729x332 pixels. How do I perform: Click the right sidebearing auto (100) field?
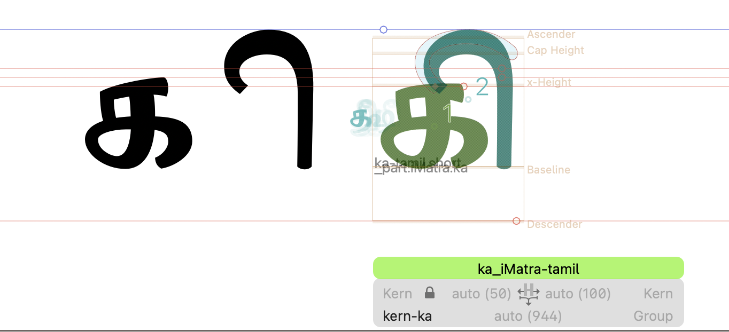(x=578, y=294)
